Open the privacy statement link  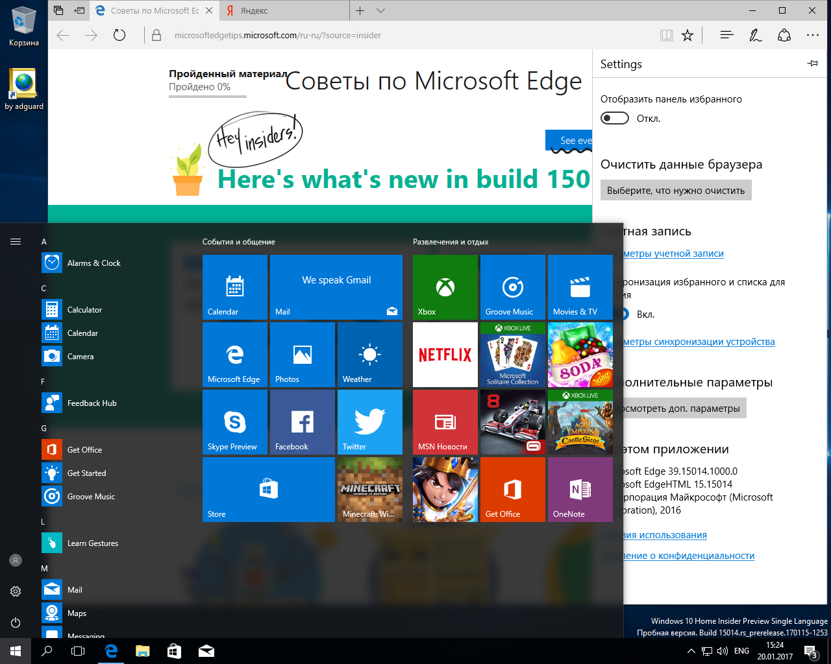688,556
